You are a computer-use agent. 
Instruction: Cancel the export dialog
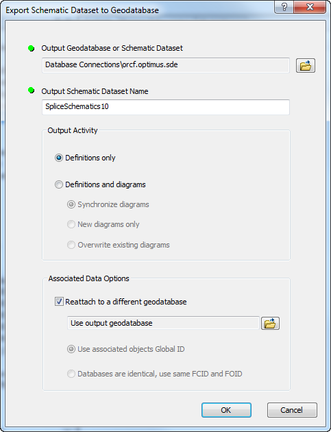292,410
